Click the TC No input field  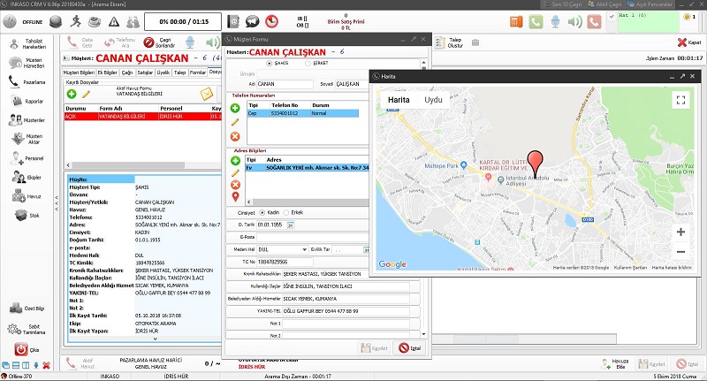(285, 262)
